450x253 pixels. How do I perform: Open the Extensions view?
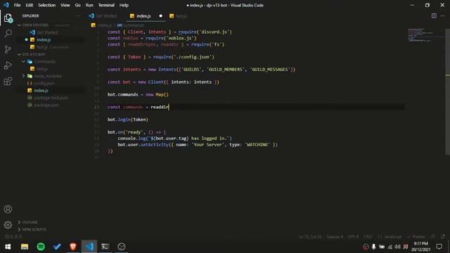[8, 82]
